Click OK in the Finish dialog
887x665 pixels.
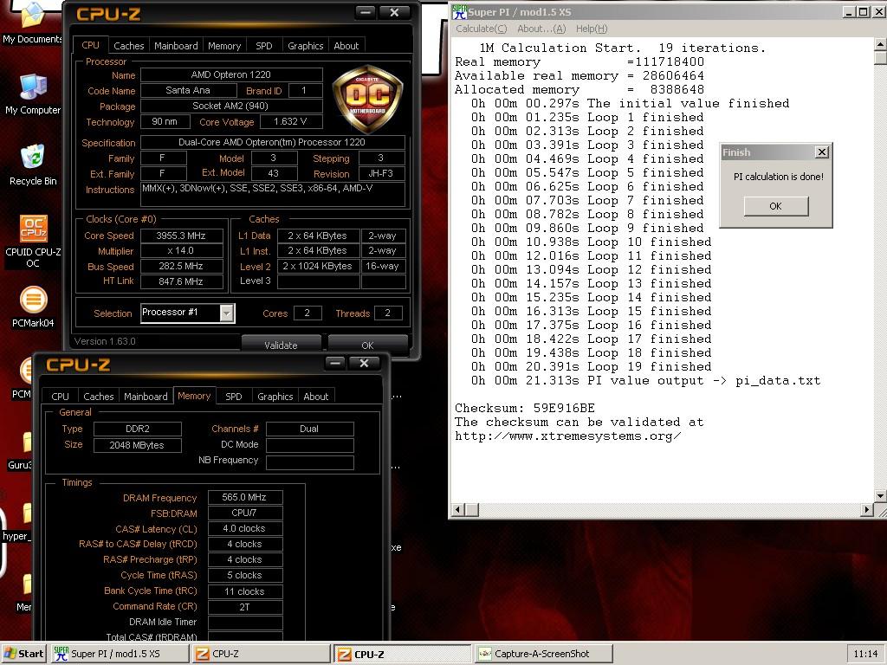coord(775,206)
